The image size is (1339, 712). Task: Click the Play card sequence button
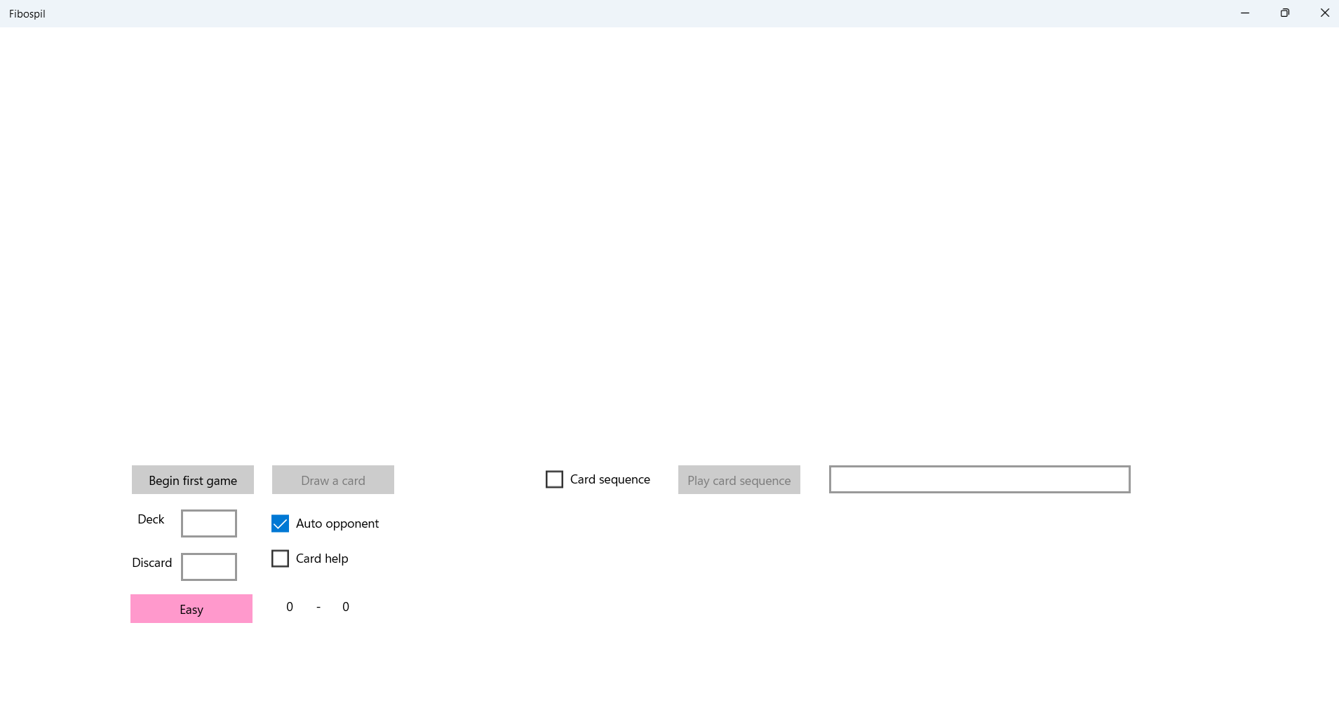[x=739, y=480]
